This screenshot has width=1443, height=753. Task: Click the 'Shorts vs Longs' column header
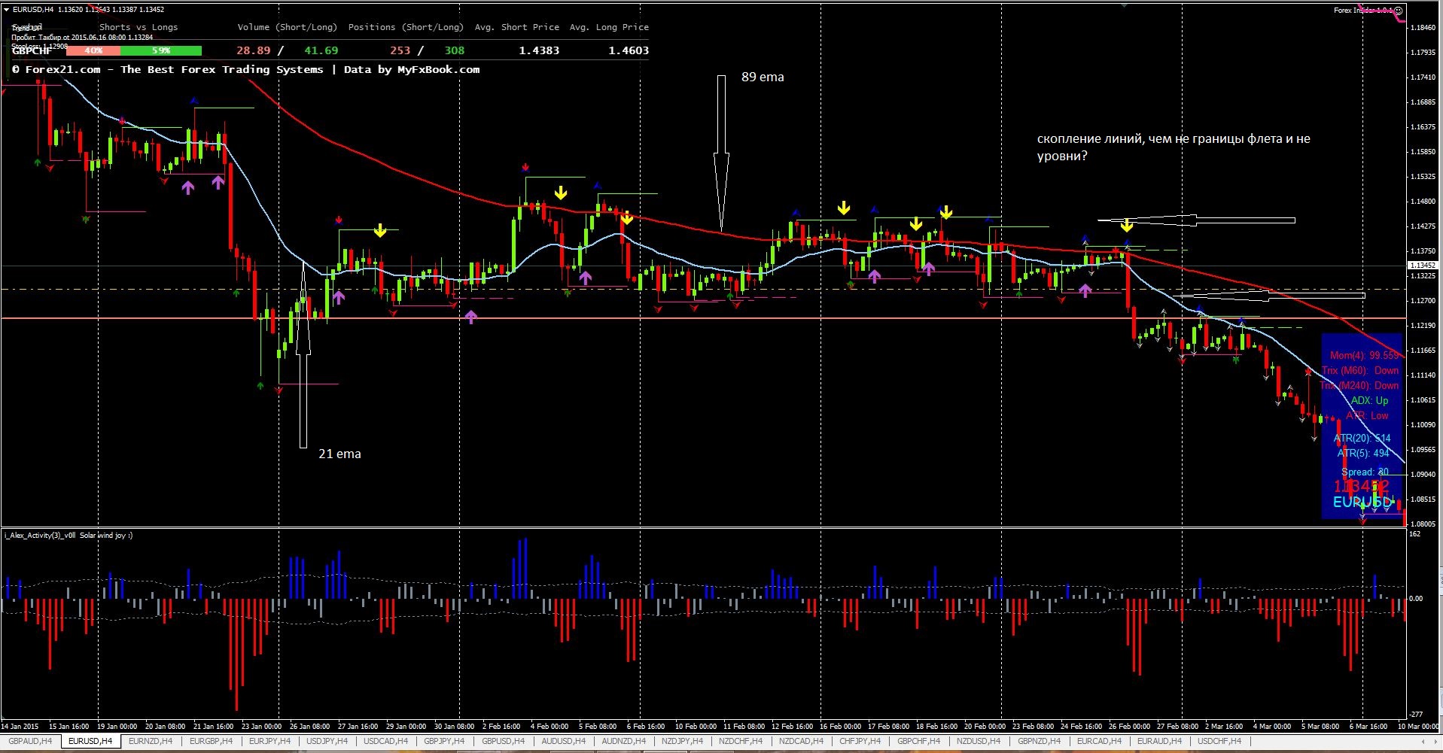click(139, 27)
